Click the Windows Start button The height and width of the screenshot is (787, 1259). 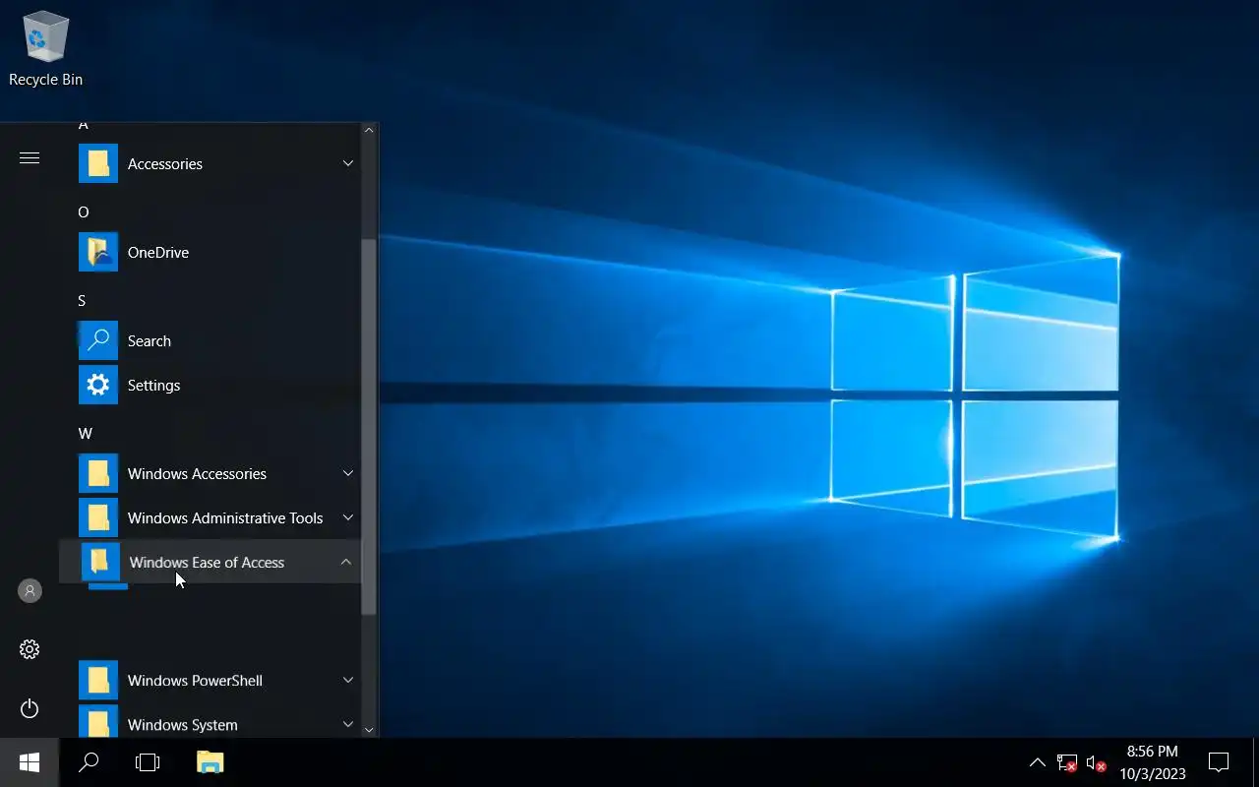[30, 762]
